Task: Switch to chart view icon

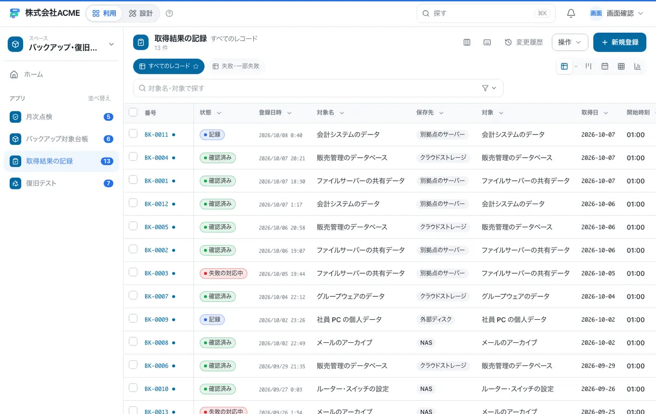Action: click(x=638, y=66)
